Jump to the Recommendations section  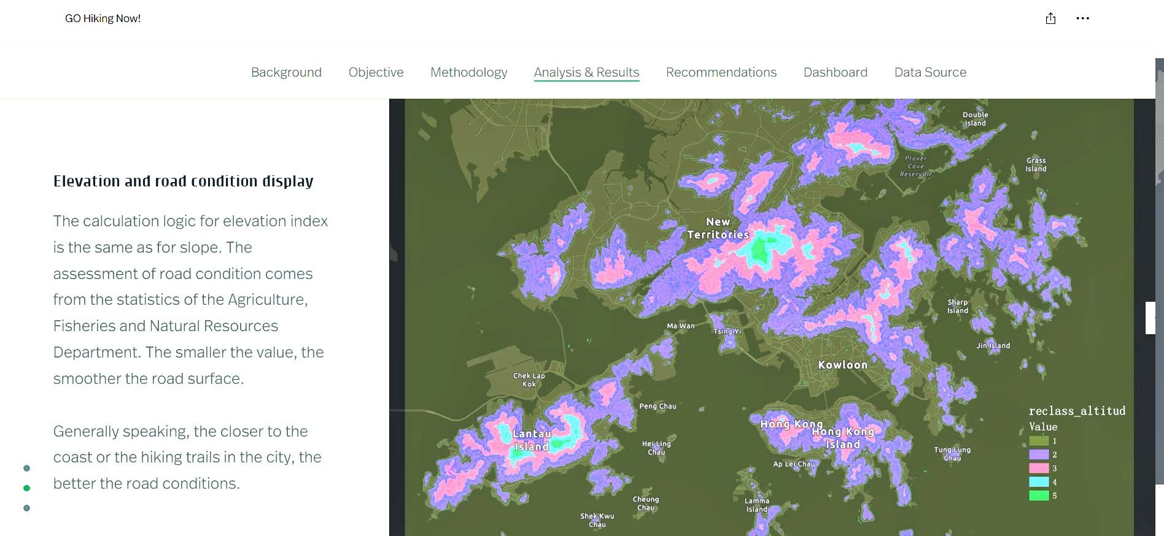pyautogui.click(x=721, y=72)
